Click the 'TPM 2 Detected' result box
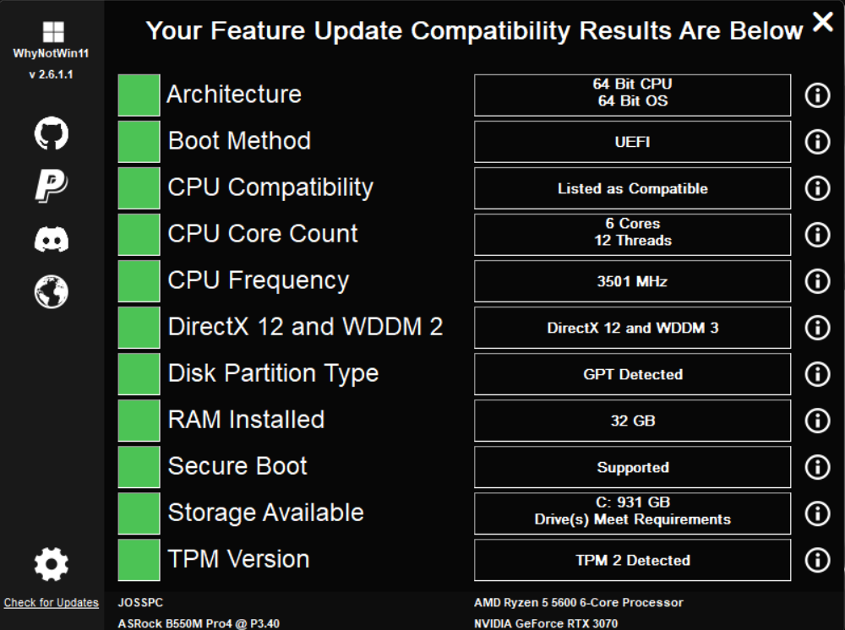This screenshot has height=630, width=845. point(633,559)
